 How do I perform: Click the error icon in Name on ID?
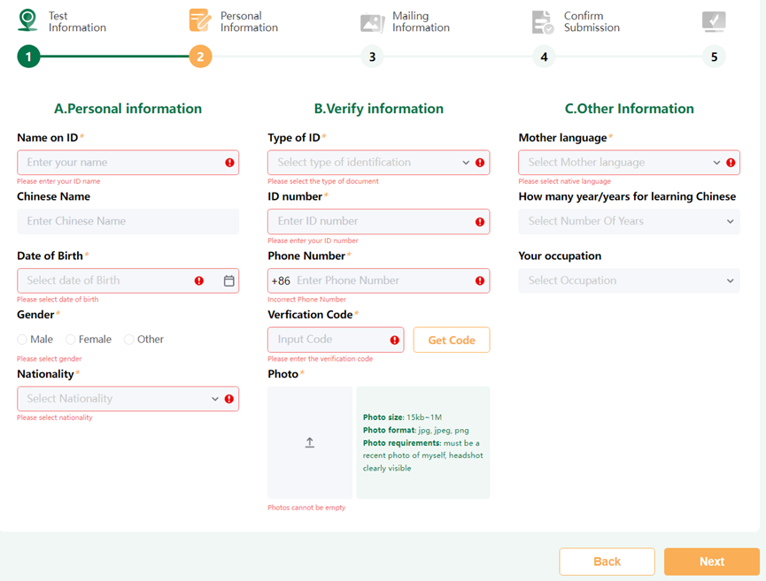pyautogui.click(x=229, y=163)
